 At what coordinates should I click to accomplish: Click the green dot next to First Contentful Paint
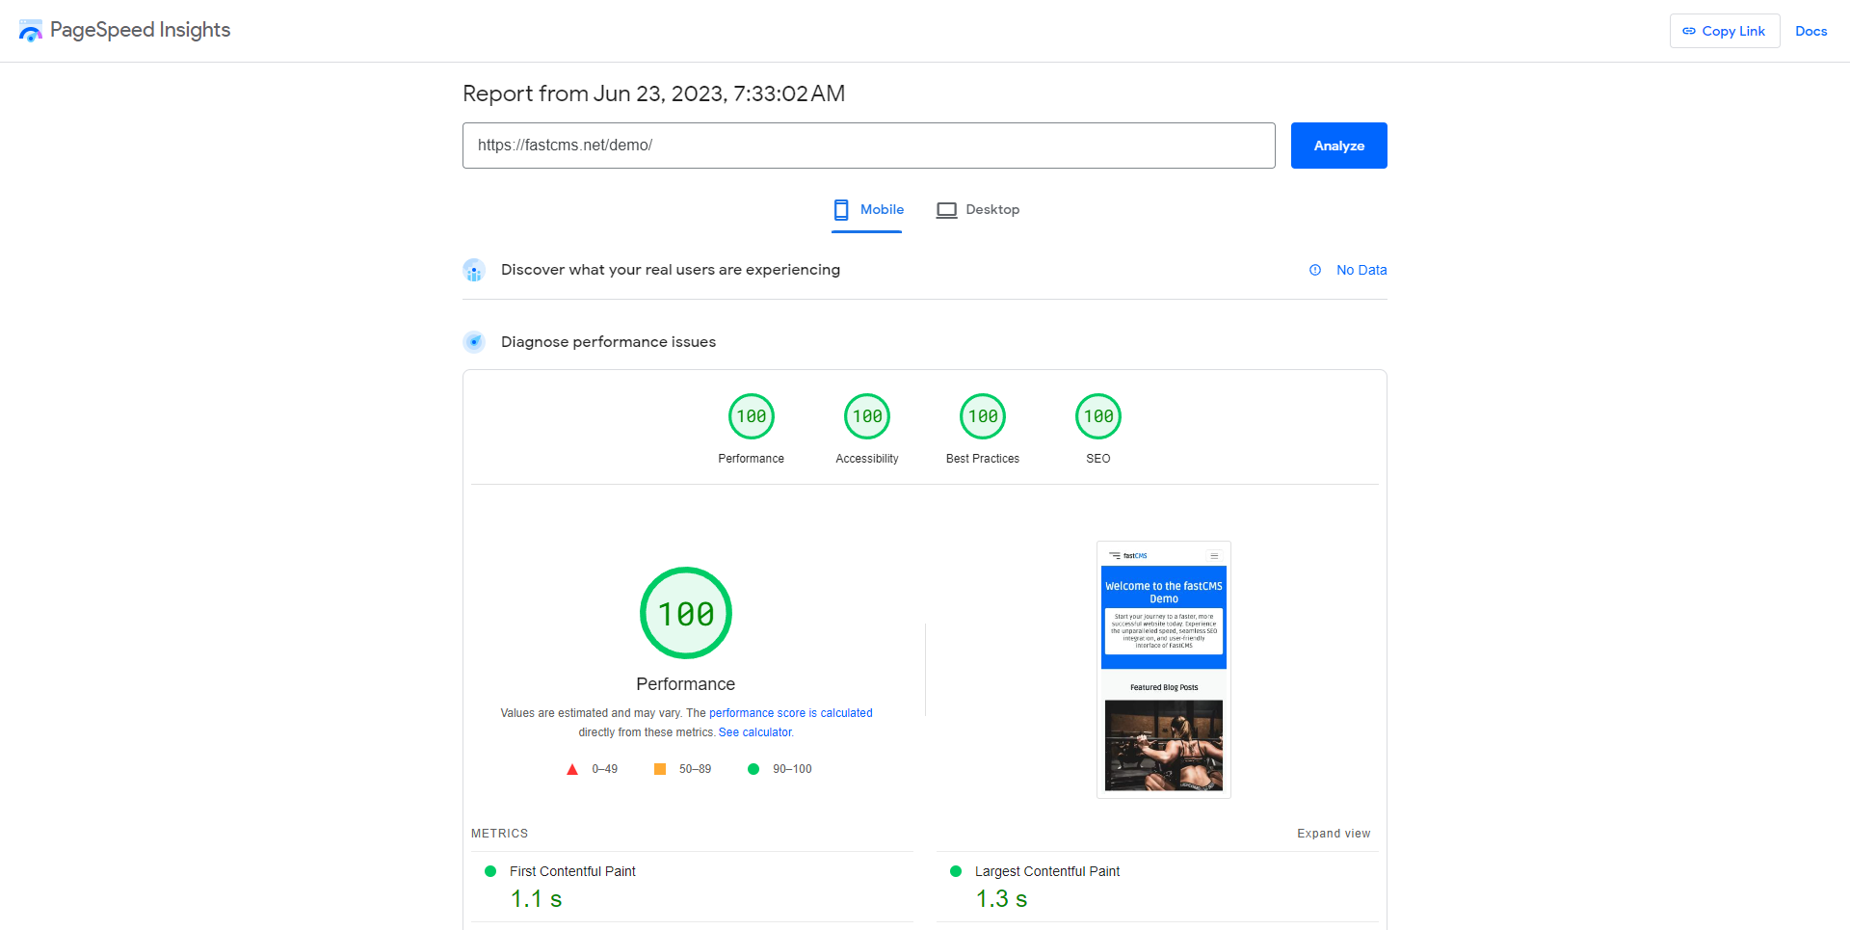point(491,871)
